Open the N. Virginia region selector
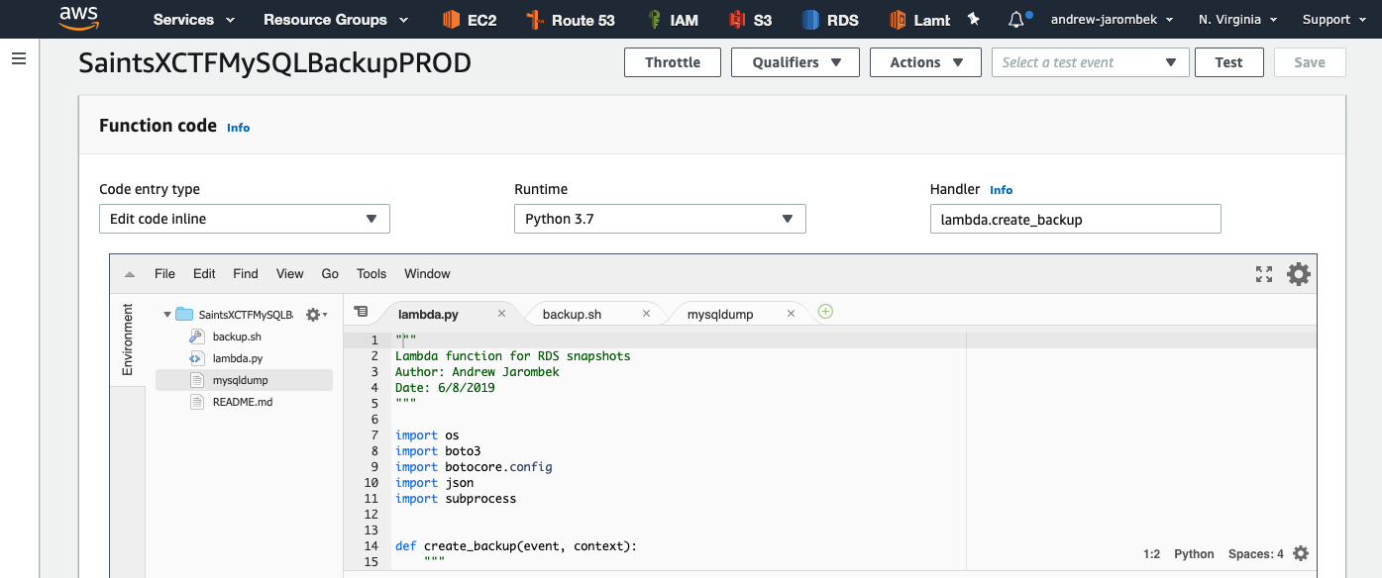The width and height of the screenshot is (1382, 578). pyautogui.click(x=1237, y=19)
